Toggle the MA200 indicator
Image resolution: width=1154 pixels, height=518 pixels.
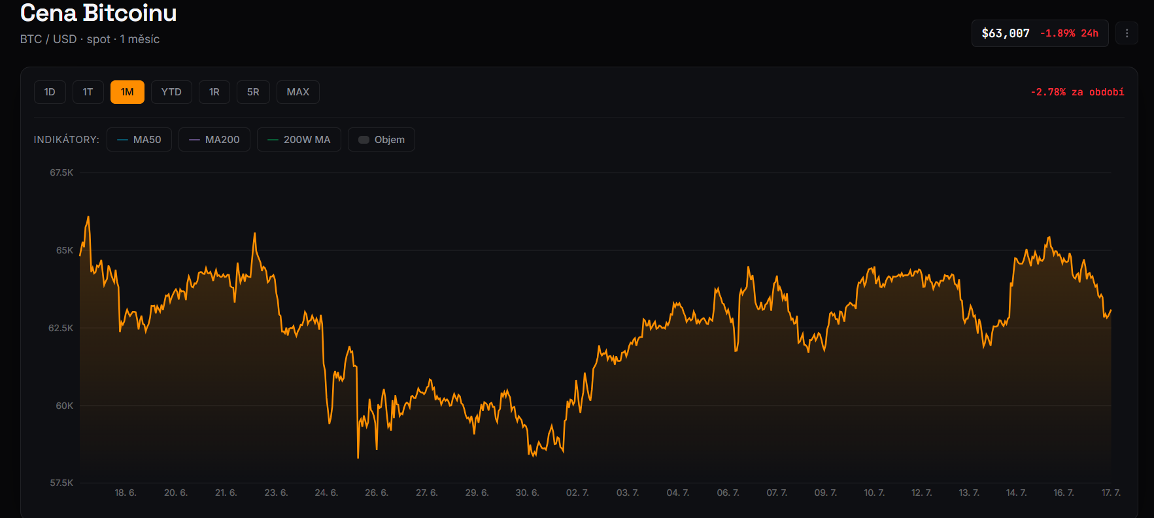[x=214, y=140]
